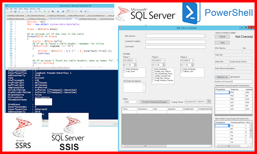The image size is (257, 154).
Task: Click the Copy icon in ISE toolbar
Action: point(23,11)
